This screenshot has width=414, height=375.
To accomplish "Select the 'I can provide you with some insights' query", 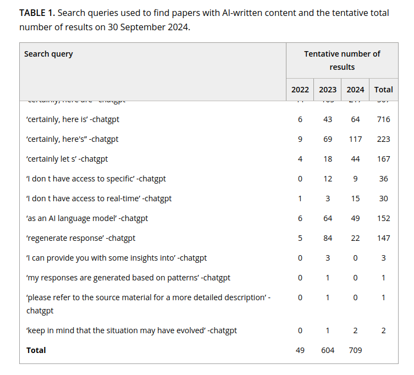I will [x=117, y=258].
